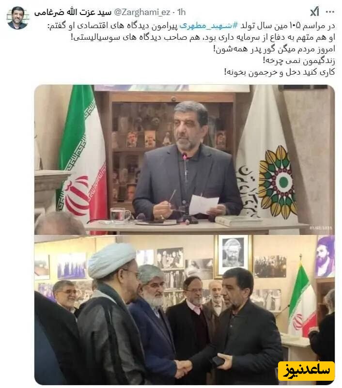
Task: Click the sentence mentioning سرمایه داری
Action: pyautogui.click(x=202, y=37)
